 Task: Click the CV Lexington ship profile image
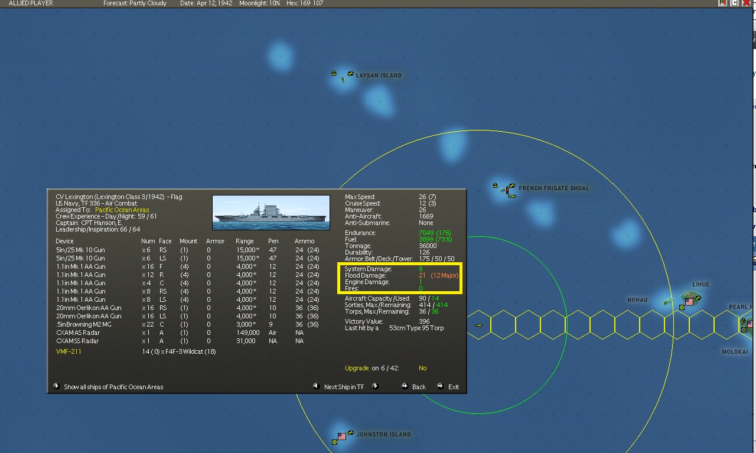pos(271,213)
